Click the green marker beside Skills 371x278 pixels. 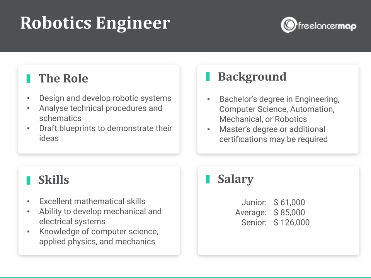tap(28, 180)
